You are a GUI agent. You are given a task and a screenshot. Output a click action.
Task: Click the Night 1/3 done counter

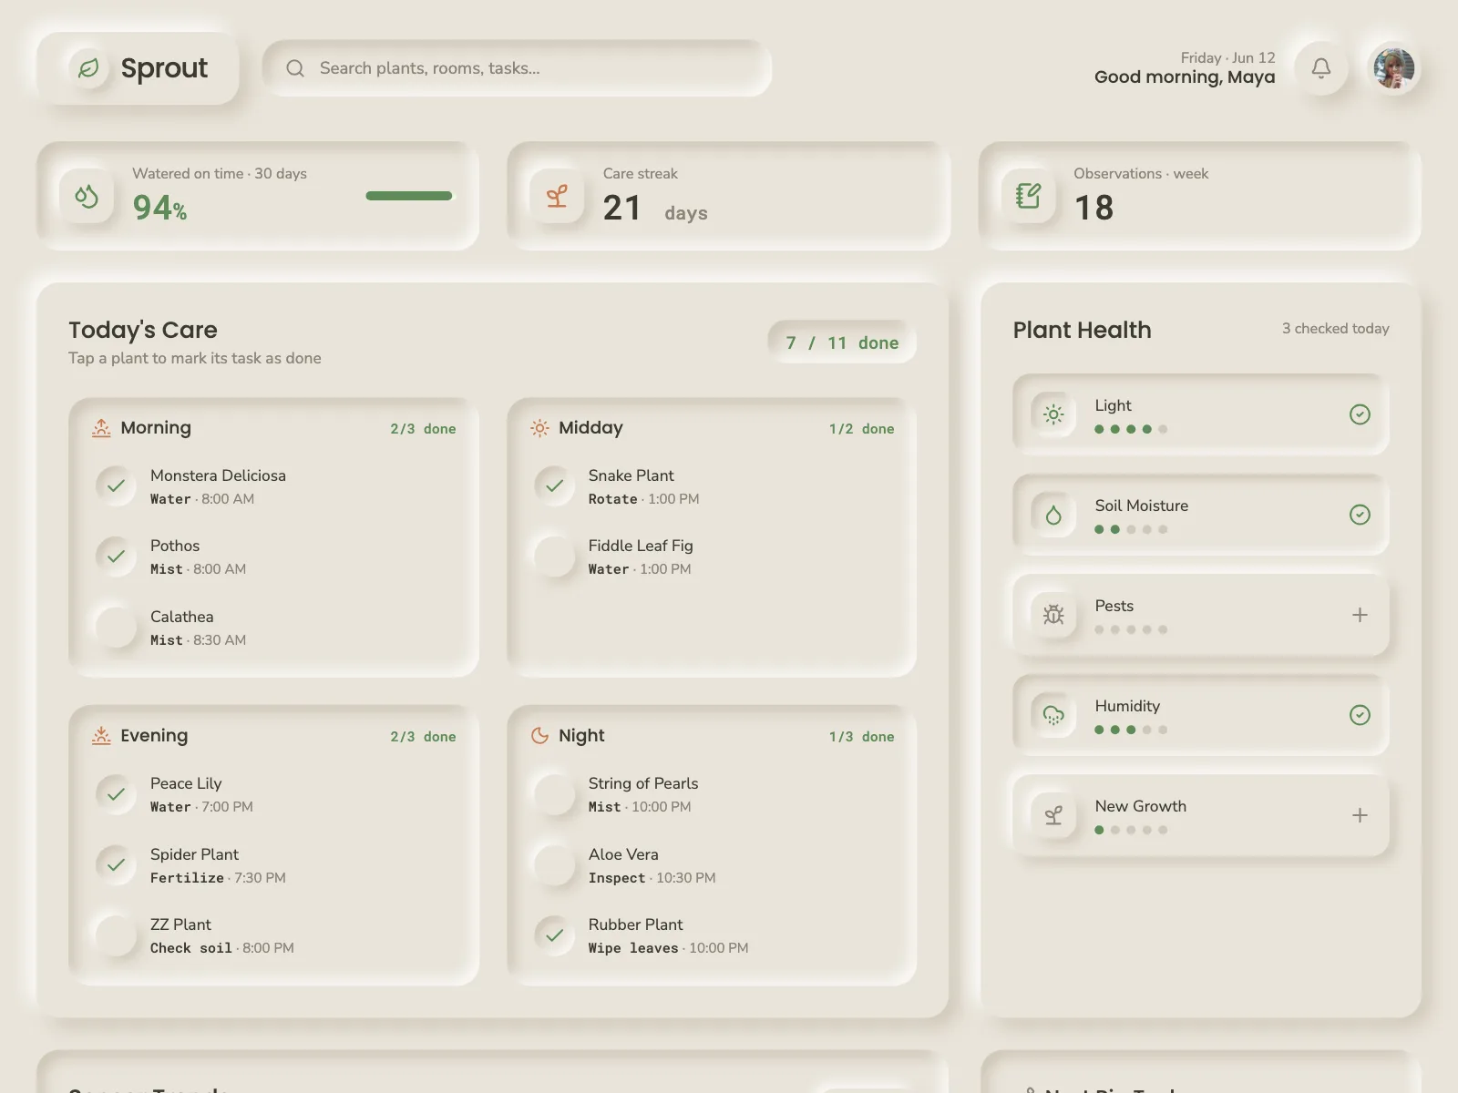pos(861,737)
